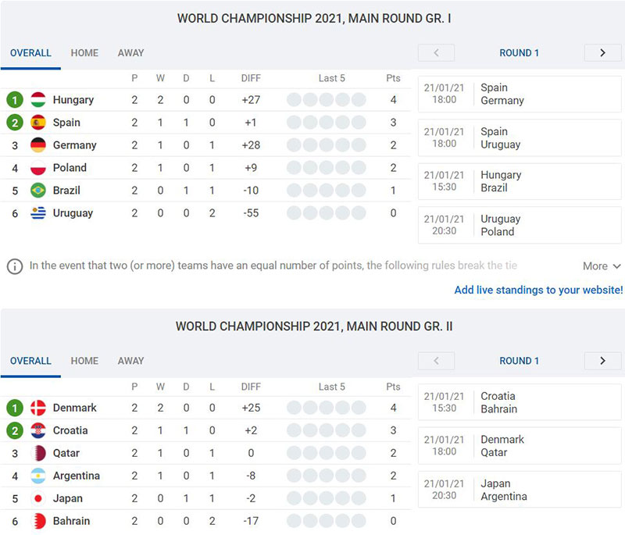
Task: Open Add live standings to your website link
Action: click(x=538, y=290)
